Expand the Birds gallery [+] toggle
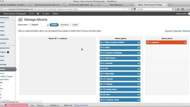The width and height of the screenshot is (190, 107). click(139, 48)
